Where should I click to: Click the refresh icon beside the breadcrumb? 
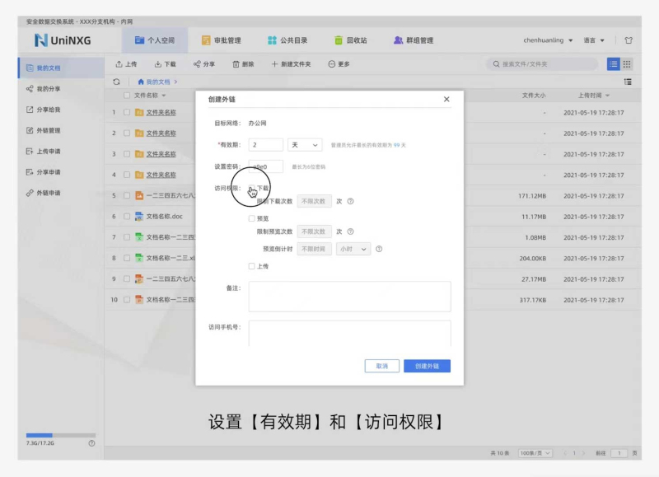[117, 82]
